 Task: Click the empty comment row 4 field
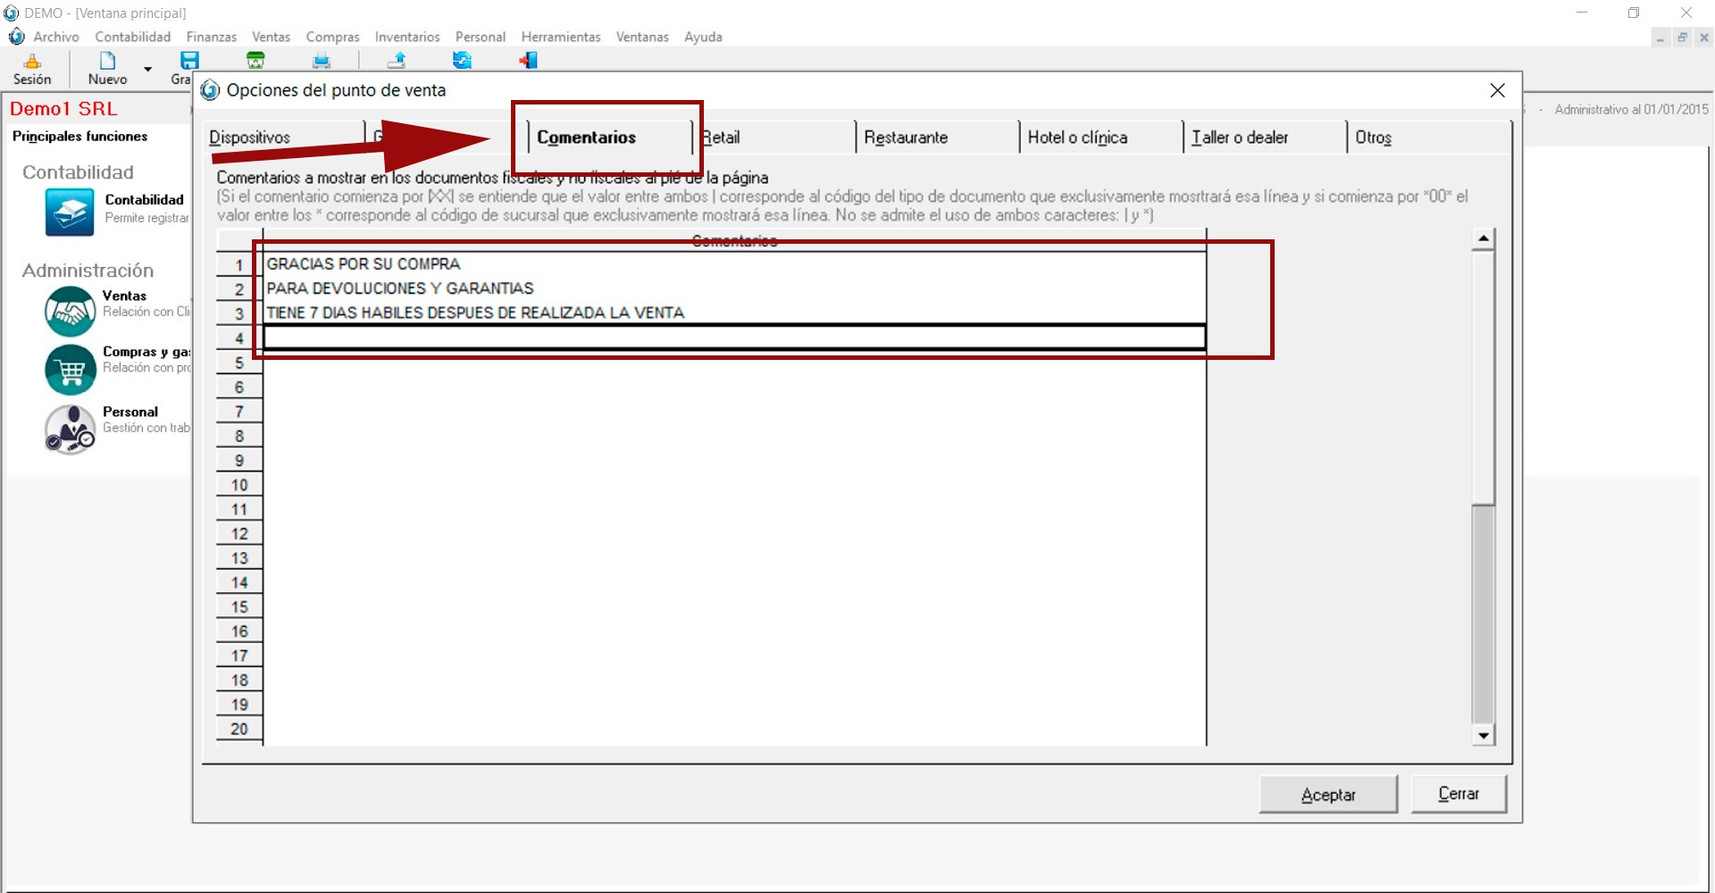point(733,338)
